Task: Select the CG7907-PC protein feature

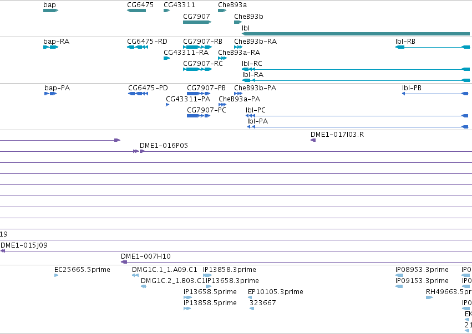Action: [199, 116]
